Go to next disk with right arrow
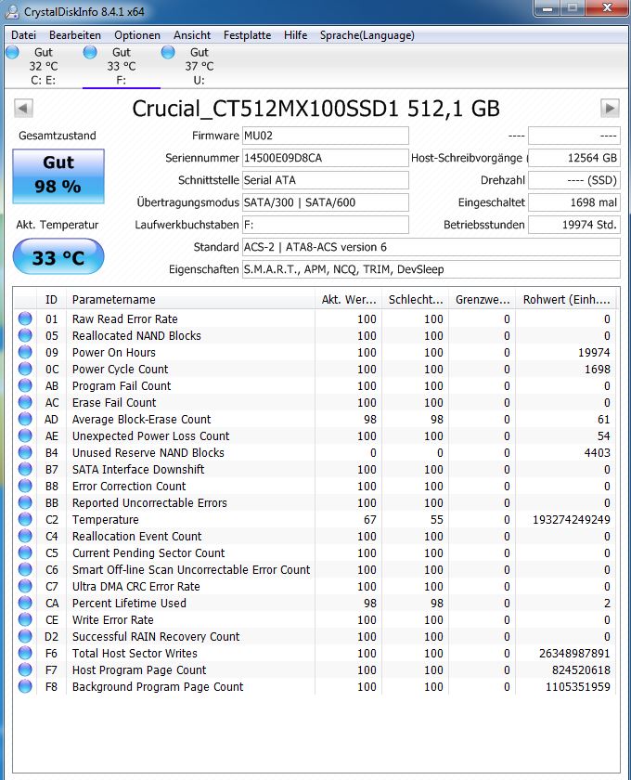631x780 pixels. (610, 108)
